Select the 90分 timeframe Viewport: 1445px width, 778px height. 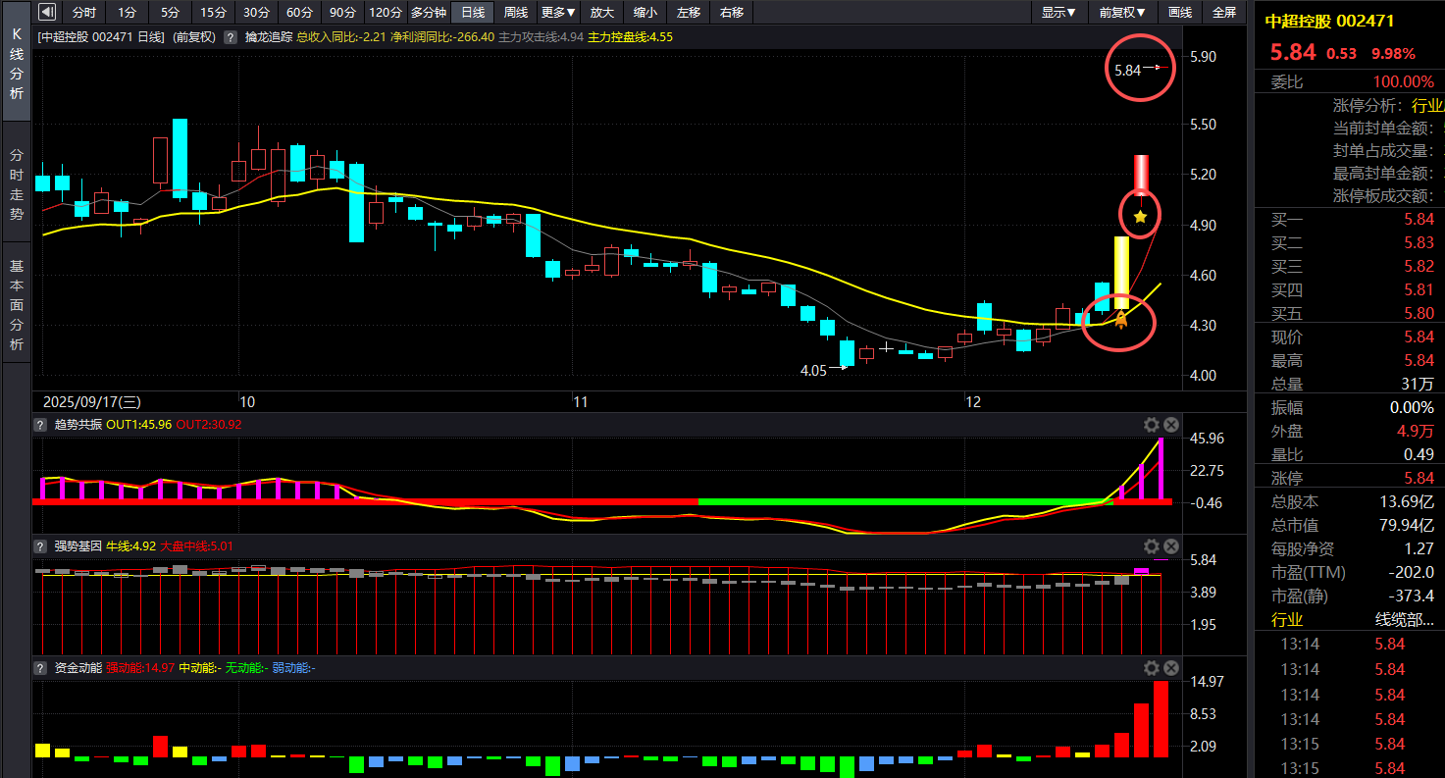342,13
